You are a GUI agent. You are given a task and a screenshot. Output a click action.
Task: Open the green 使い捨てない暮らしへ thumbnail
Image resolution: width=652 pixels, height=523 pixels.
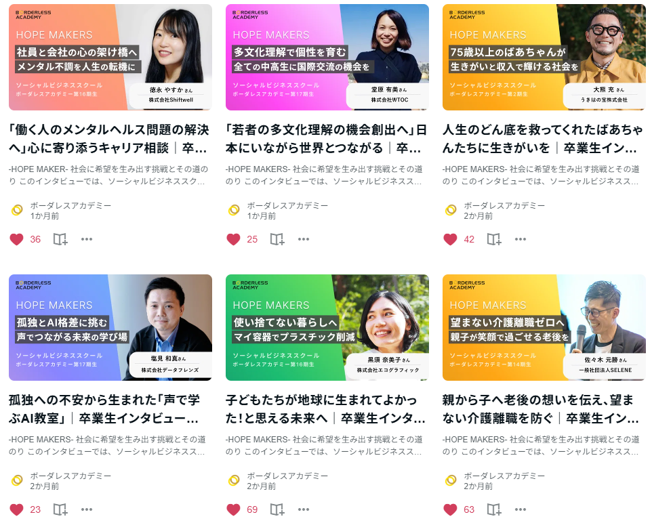[x=327, y=327]
